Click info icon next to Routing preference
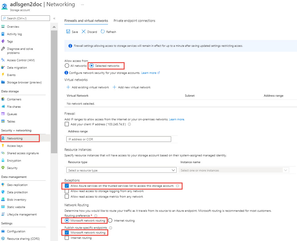The height and width of the screenshot is (241, 297). pyautogui.click(x=96, y=216)
